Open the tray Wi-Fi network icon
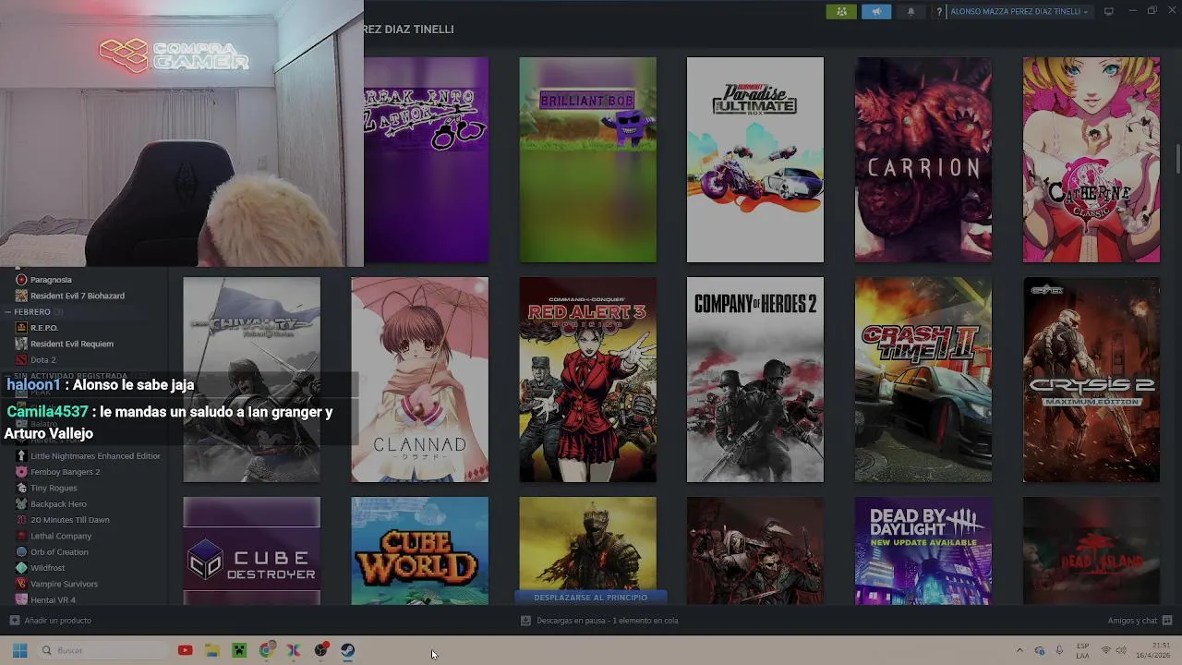Screen dimensions: 1182x665 1106,650
